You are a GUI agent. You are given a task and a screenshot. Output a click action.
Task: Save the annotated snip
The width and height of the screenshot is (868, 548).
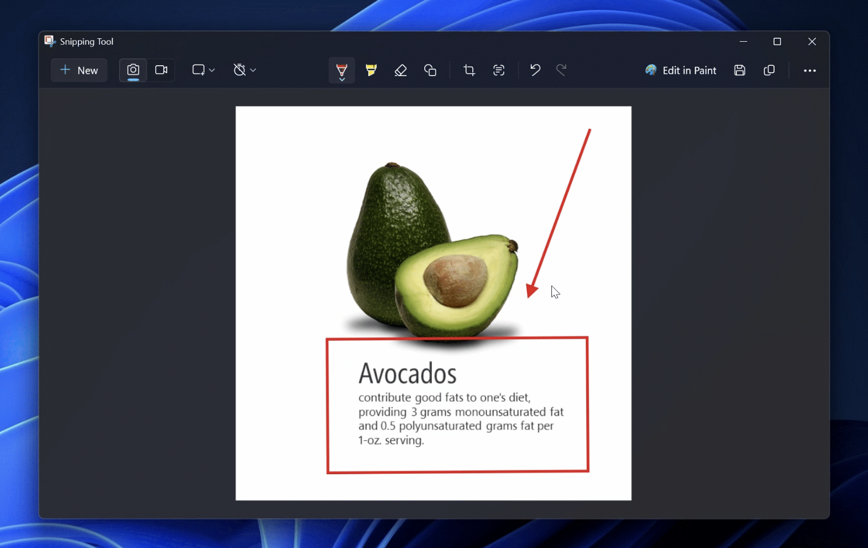click(739, 70)
